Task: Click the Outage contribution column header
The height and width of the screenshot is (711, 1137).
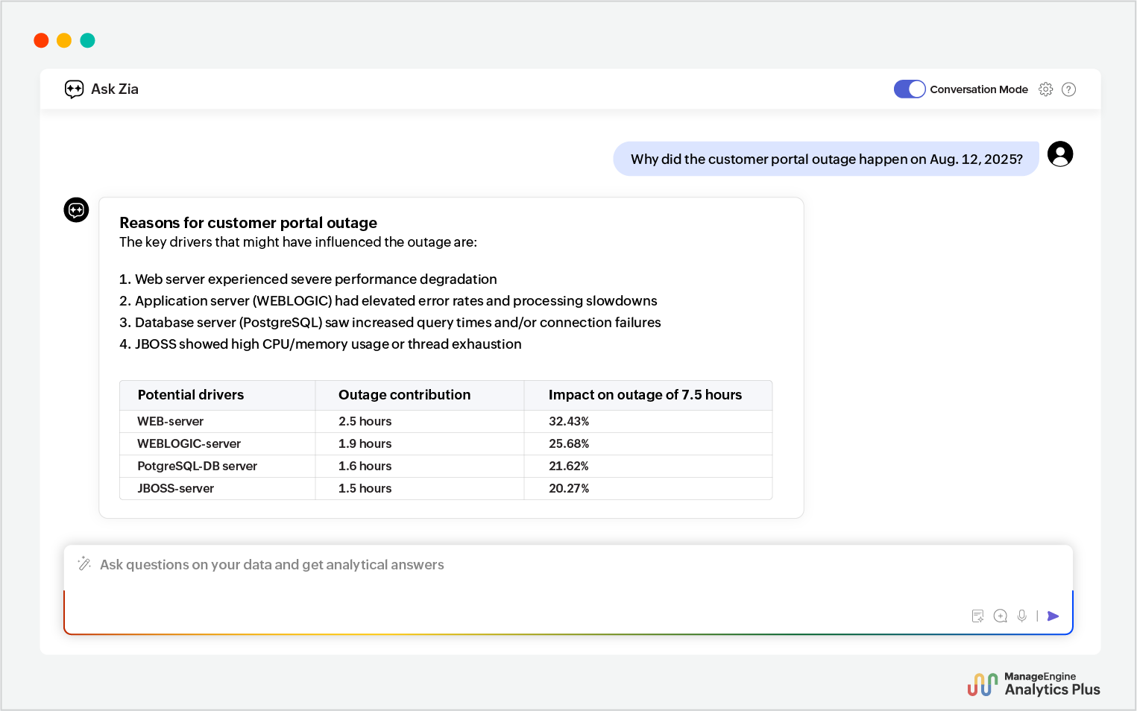Action: pos(404,395)
